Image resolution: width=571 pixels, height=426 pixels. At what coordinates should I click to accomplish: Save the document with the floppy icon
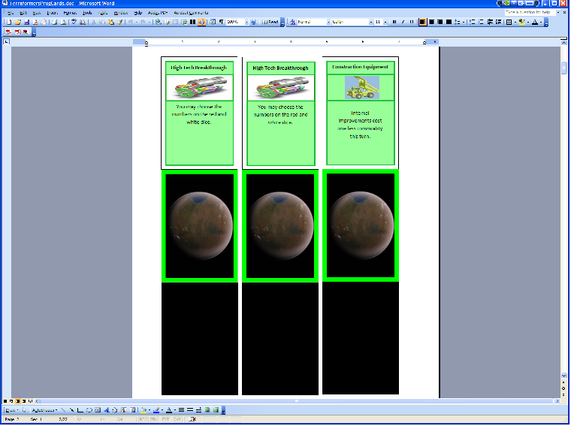pyautogui.click(x=26, y=23)
